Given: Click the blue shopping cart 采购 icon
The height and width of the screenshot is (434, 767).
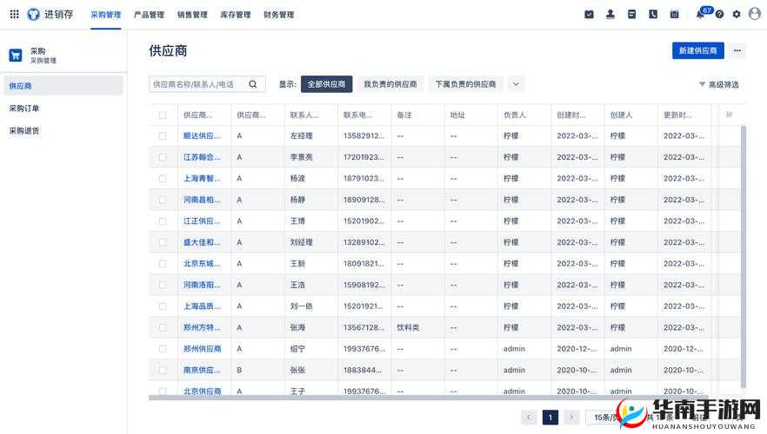Looking at the screenshot, I should click(x=15, y=56).
